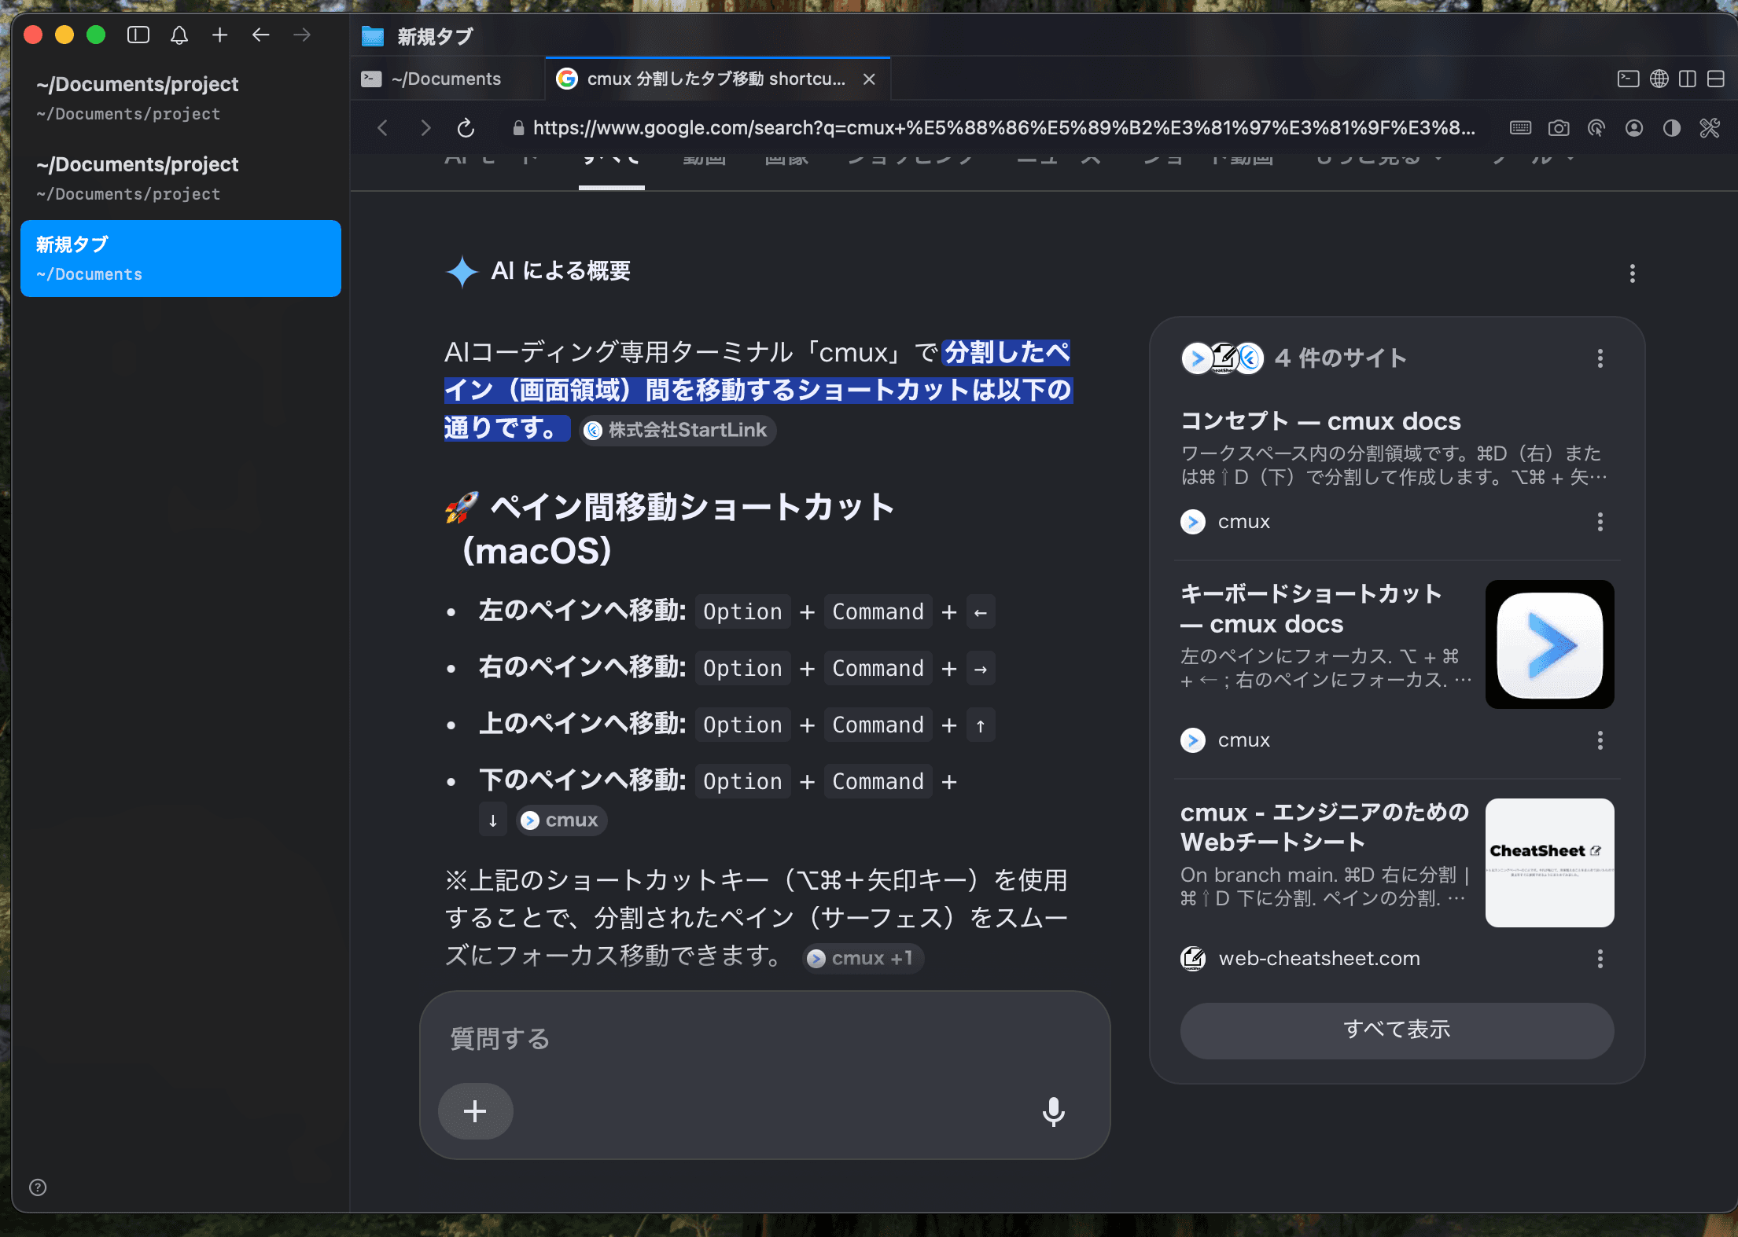Click the left arrow next to the plus icon
The width and height of the screenshot is (1738, 1237).
point(261,35)
